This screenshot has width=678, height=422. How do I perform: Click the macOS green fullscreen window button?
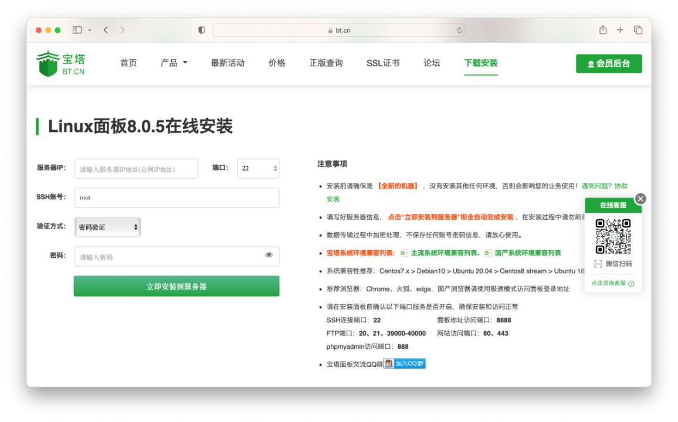point(57,30)
